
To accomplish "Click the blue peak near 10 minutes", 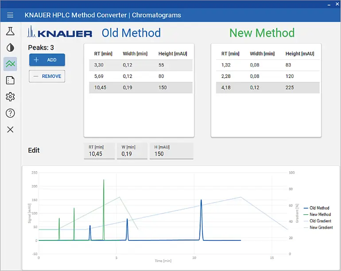I will pos(201,220).
